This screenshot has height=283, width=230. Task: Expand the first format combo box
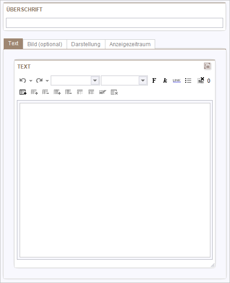(x=95, y=80)
